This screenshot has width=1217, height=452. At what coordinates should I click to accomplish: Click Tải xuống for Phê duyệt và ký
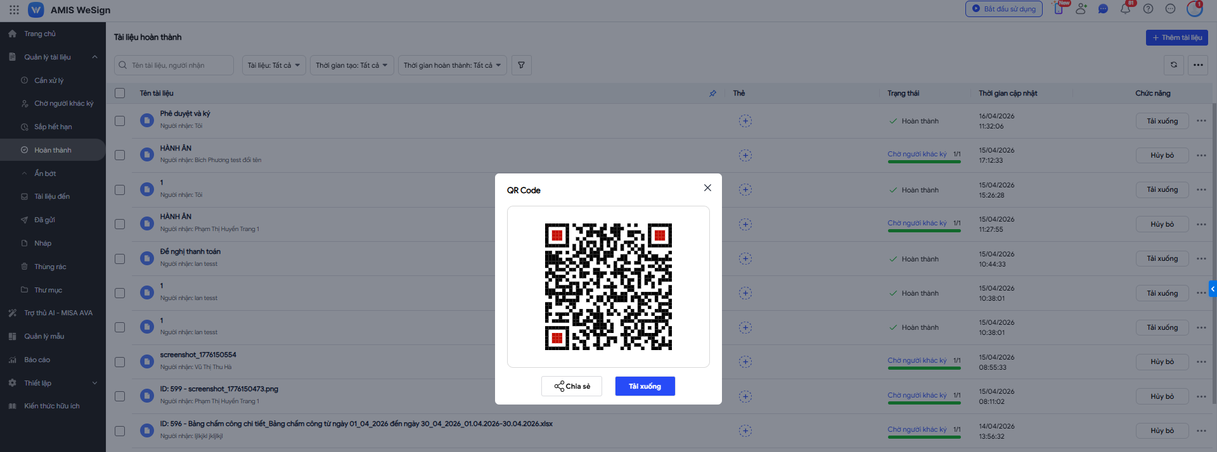(x=1162, y=121)
